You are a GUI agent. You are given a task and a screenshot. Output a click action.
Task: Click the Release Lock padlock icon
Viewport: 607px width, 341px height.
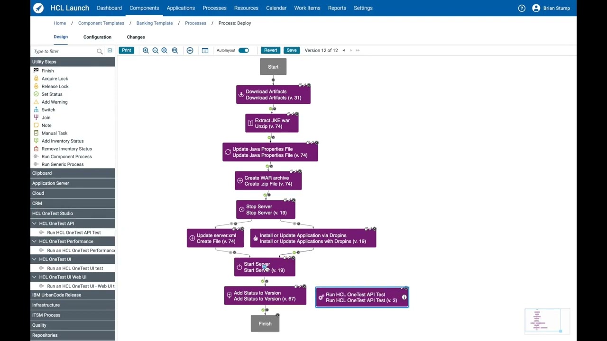pos(36,86)
